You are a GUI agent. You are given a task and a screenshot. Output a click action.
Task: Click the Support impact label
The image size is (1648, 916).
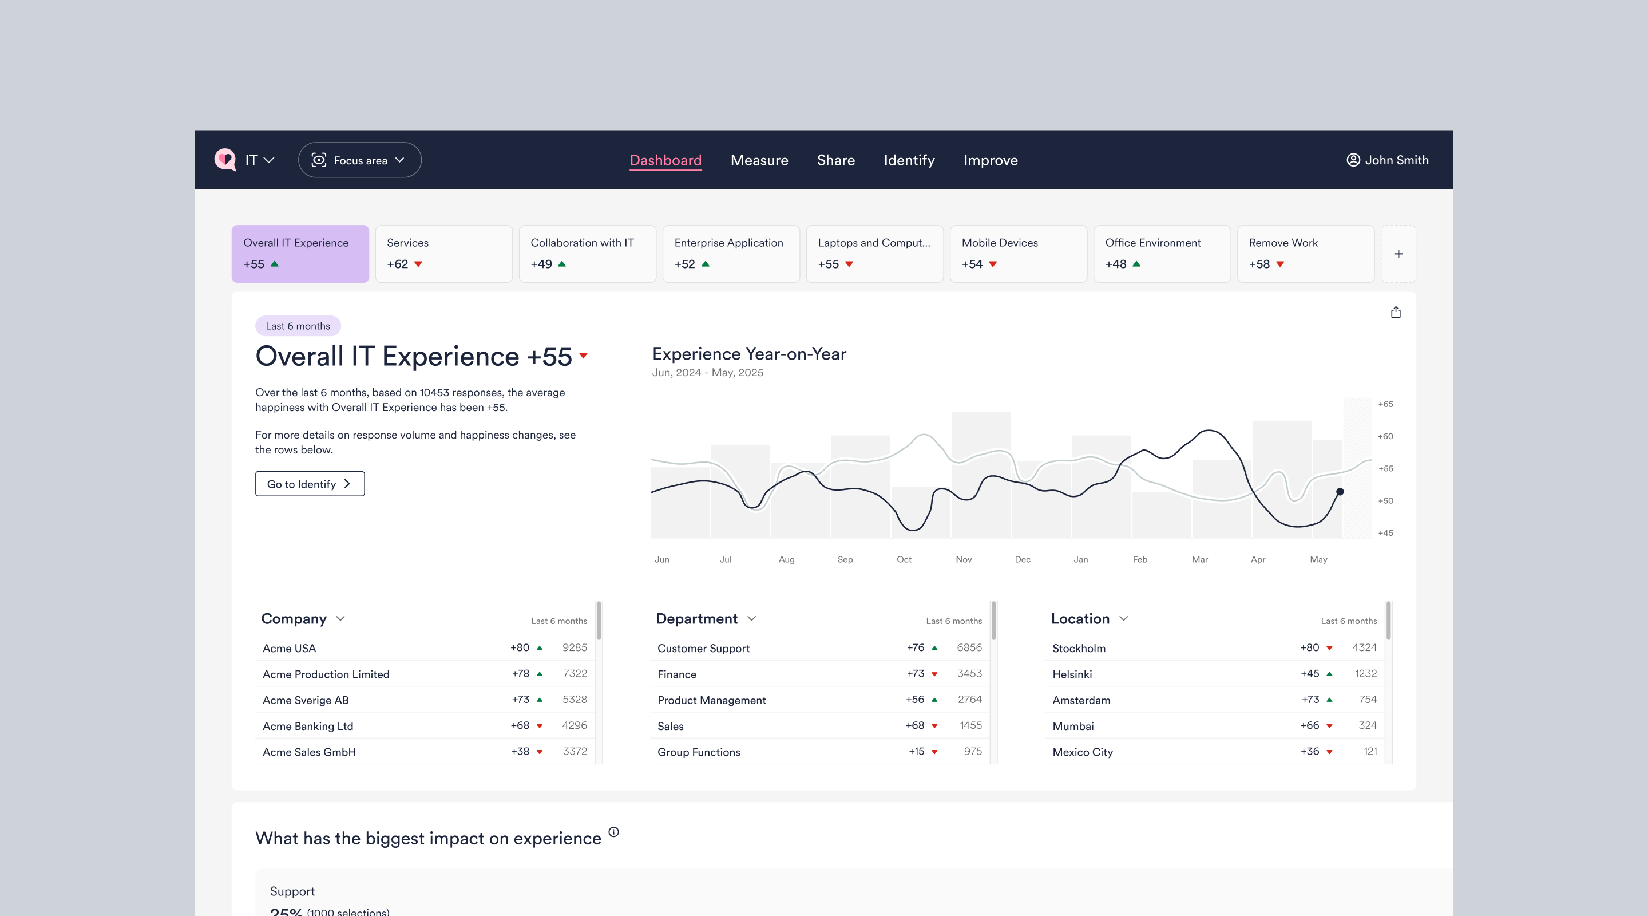click(292, 891)
